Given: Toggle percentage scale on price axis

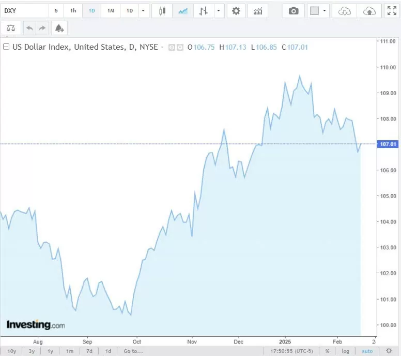Looking at the screenshot, I should coord(327,351).
